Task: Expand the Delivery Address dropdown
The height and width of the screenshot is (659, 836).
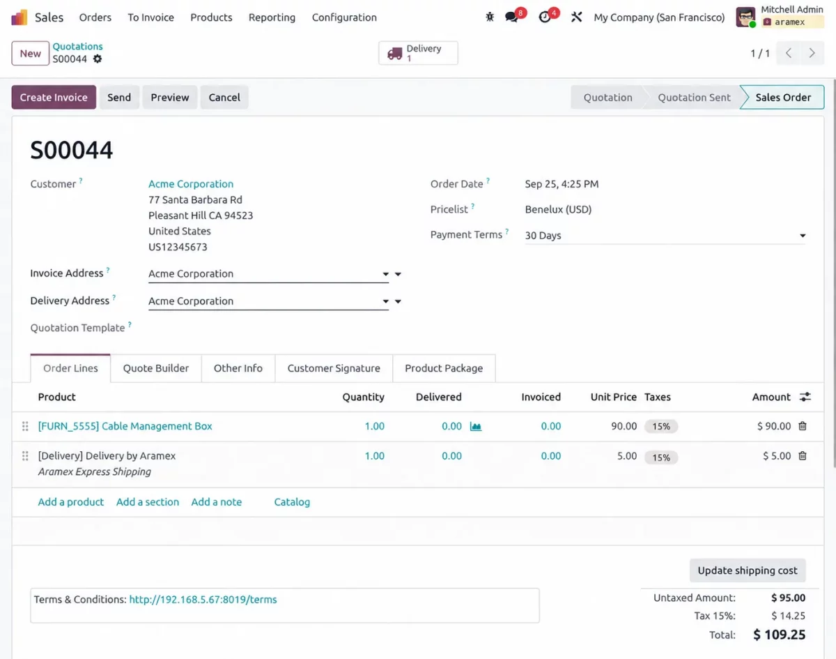Action: pyautogui.click(x=385, y=301)
